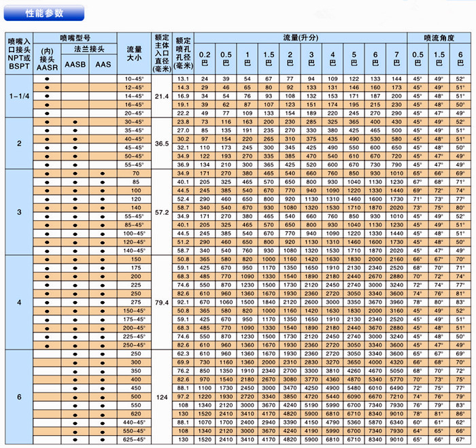Select the AASB column header
The height and width of the screenshot is (448, 476).
point(73,65)
